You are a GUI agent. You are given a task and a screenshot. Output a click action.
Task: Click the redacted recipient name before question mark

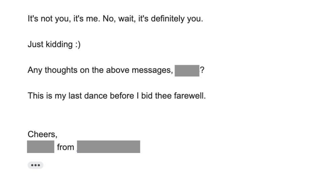tap(187, 70)
